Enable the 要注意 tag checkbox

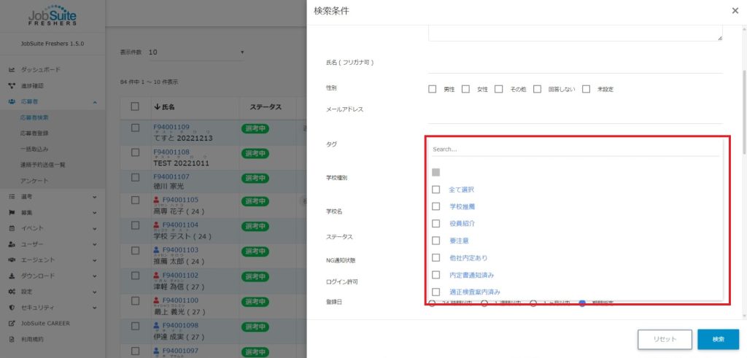[436, 241]
